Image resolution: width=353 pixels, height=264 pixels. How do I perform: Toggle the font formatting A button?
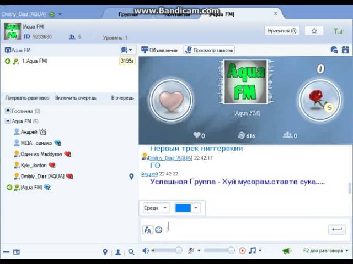pos(148,230)
